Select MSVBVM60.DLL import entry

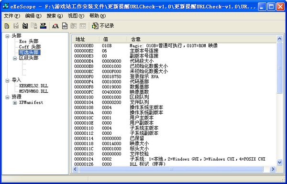click(33, 91)
